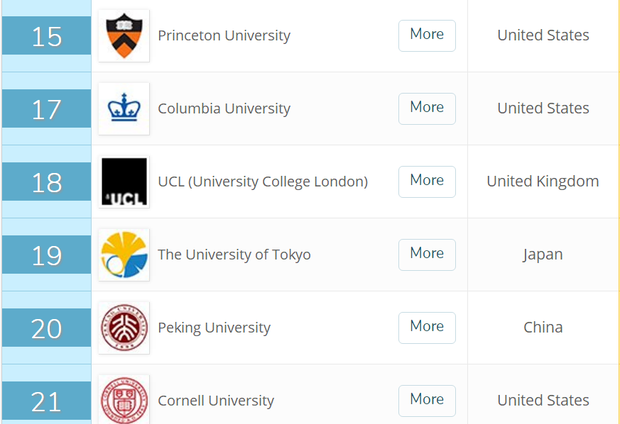Open the Cornell University name link
Screen dimensions: 620x424
(x=216, y=401)
